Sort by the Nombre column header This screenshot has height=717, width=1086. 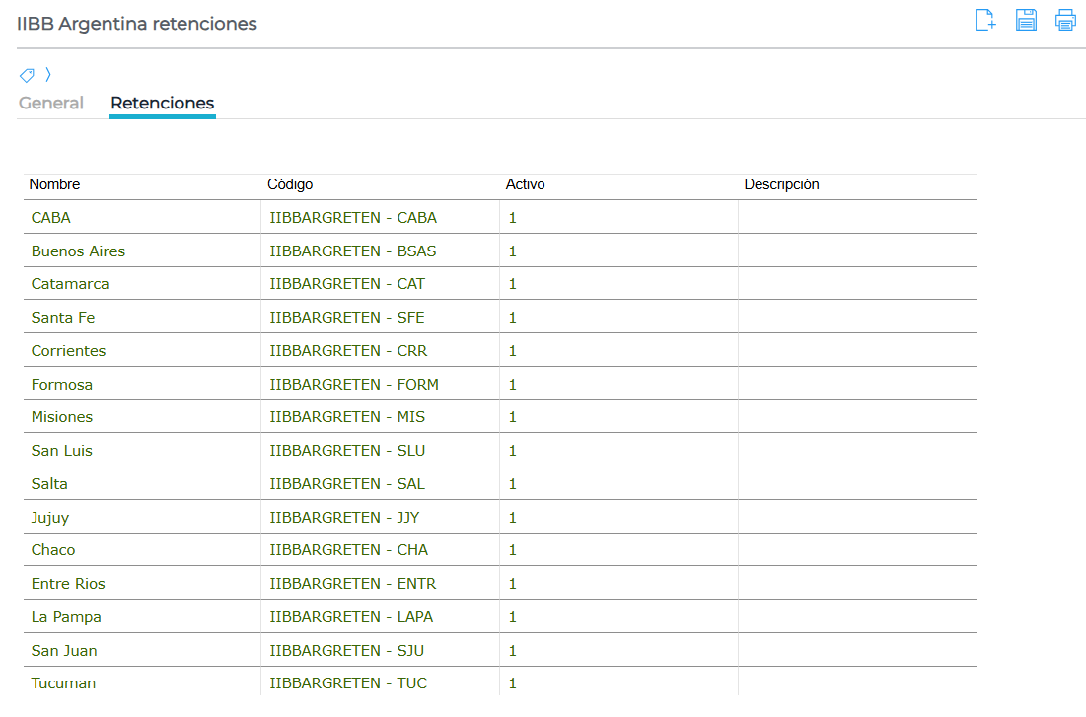coord(55,184)
